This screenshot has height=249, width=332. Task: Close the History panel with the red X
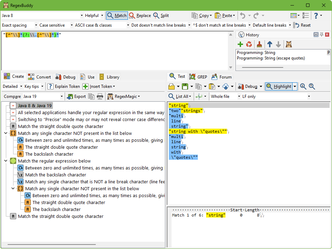(327, 35)
